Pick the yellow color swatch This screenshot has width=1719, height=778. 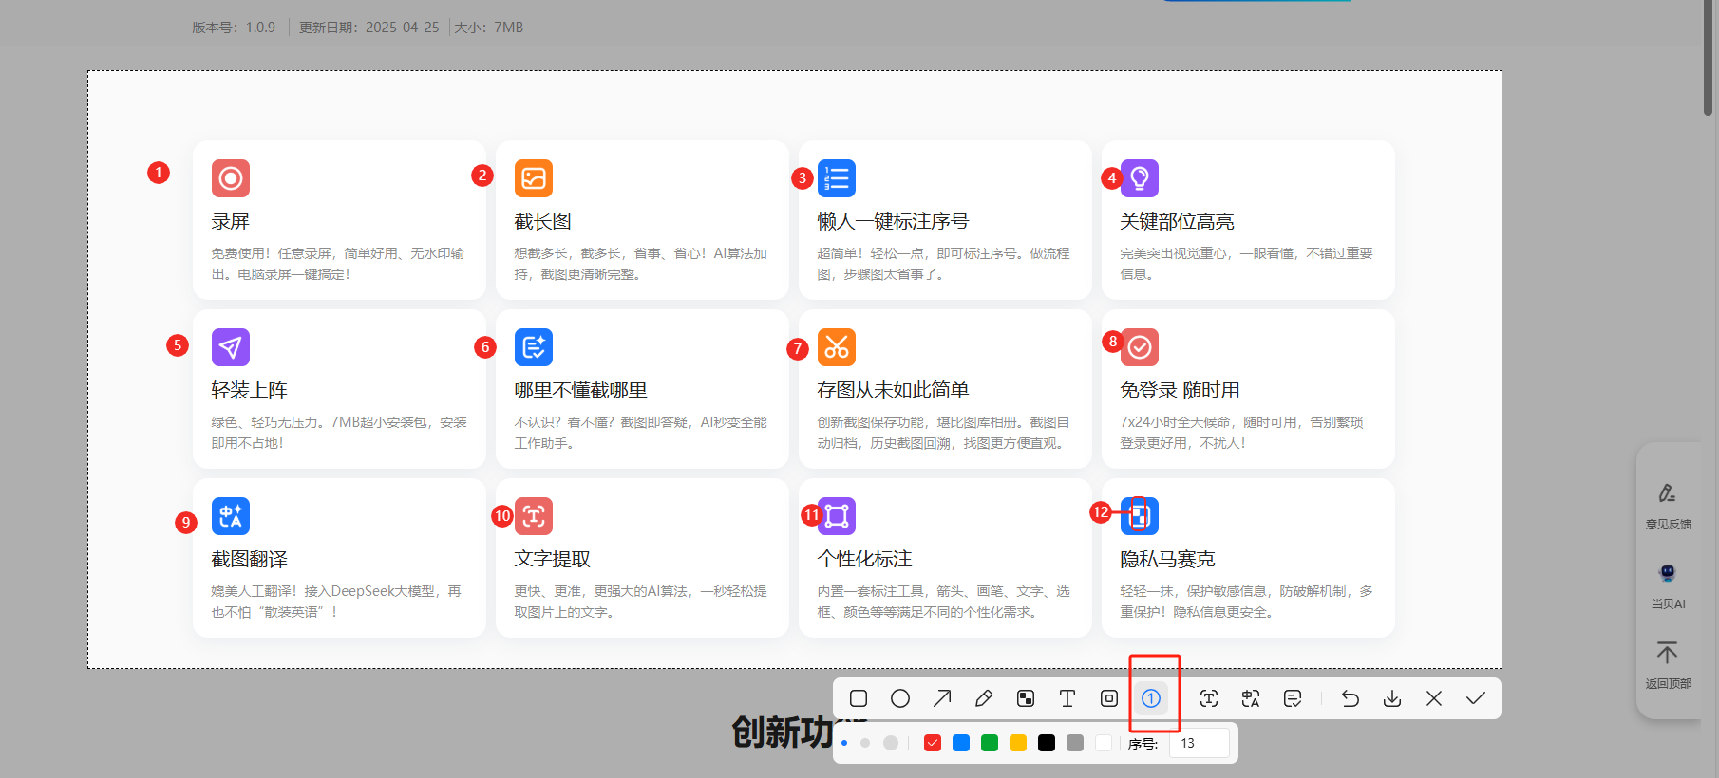click(1018, 743)
